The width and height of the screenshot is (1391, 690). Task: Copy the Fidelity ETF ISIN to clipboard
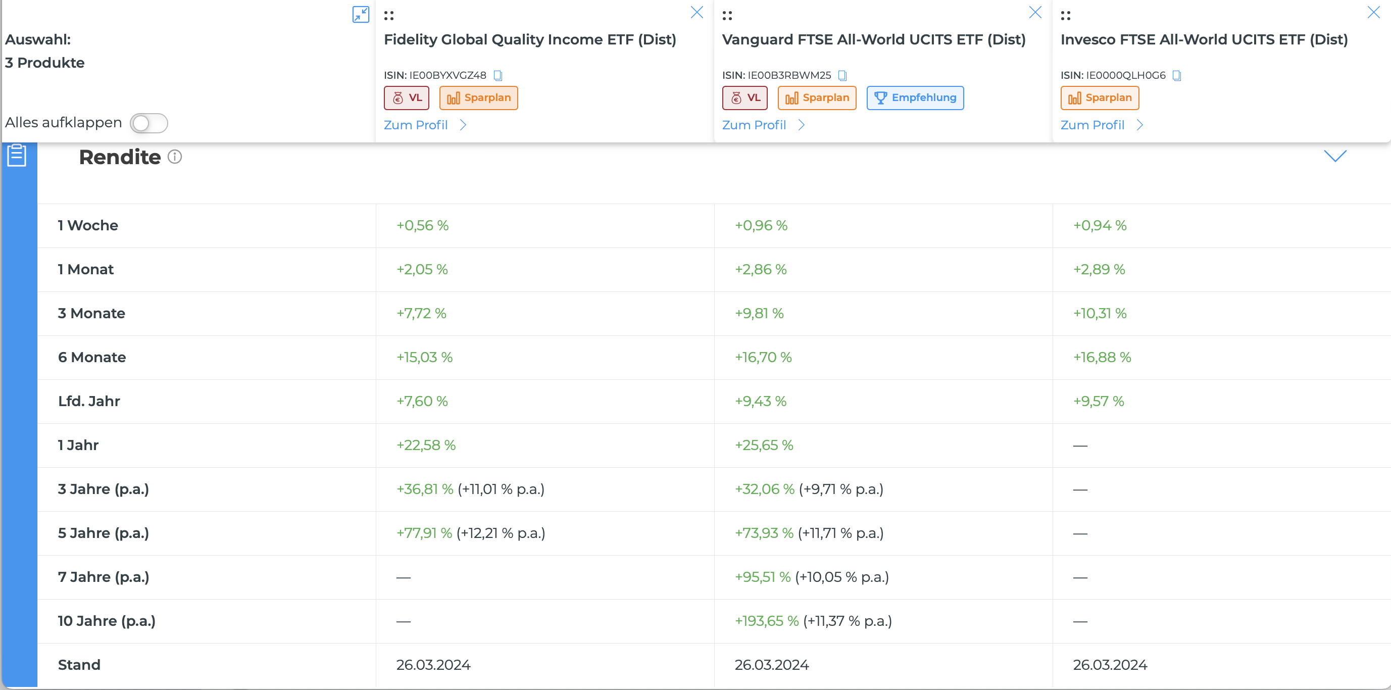[498, 76]
